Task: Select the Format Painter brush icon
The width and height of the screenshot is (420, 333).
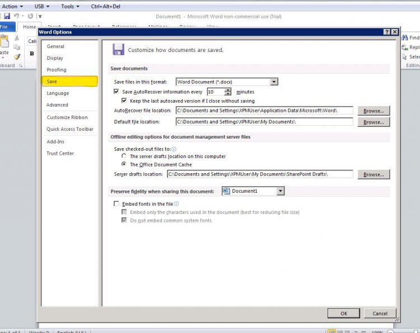Action: 17,56
